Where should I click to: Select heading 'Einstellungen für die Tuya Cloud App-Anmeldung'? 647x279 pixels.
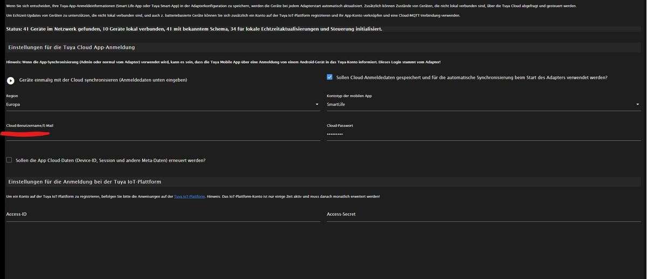pos(71,47)
